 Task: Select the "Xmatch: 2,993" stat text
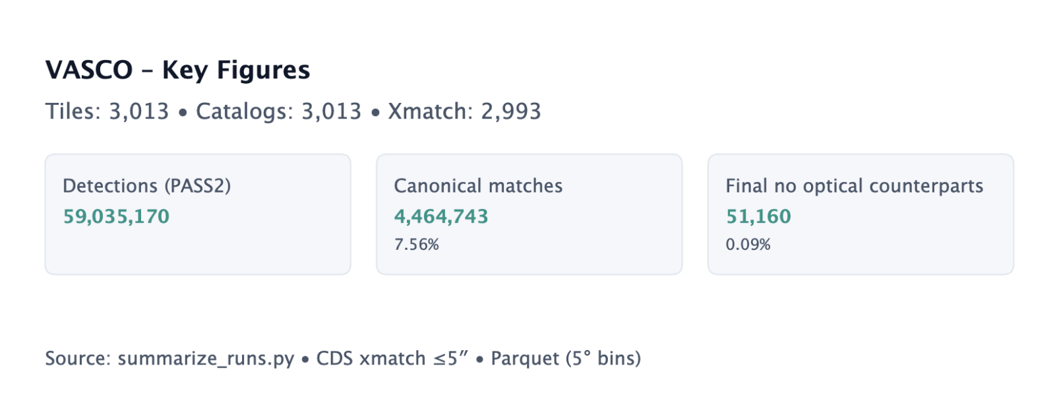464,111
